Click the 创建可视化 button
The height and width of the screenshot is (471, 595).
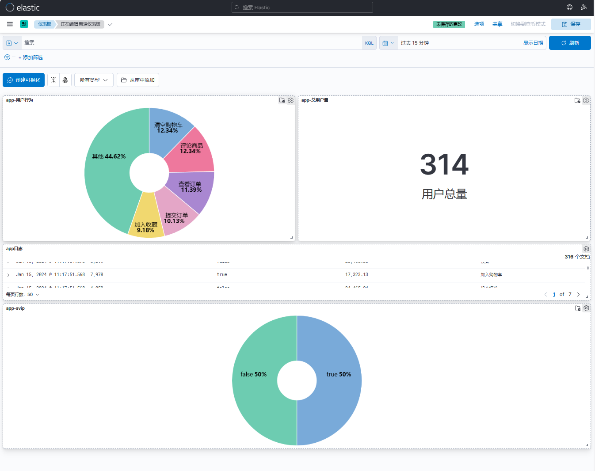point(24,80)
